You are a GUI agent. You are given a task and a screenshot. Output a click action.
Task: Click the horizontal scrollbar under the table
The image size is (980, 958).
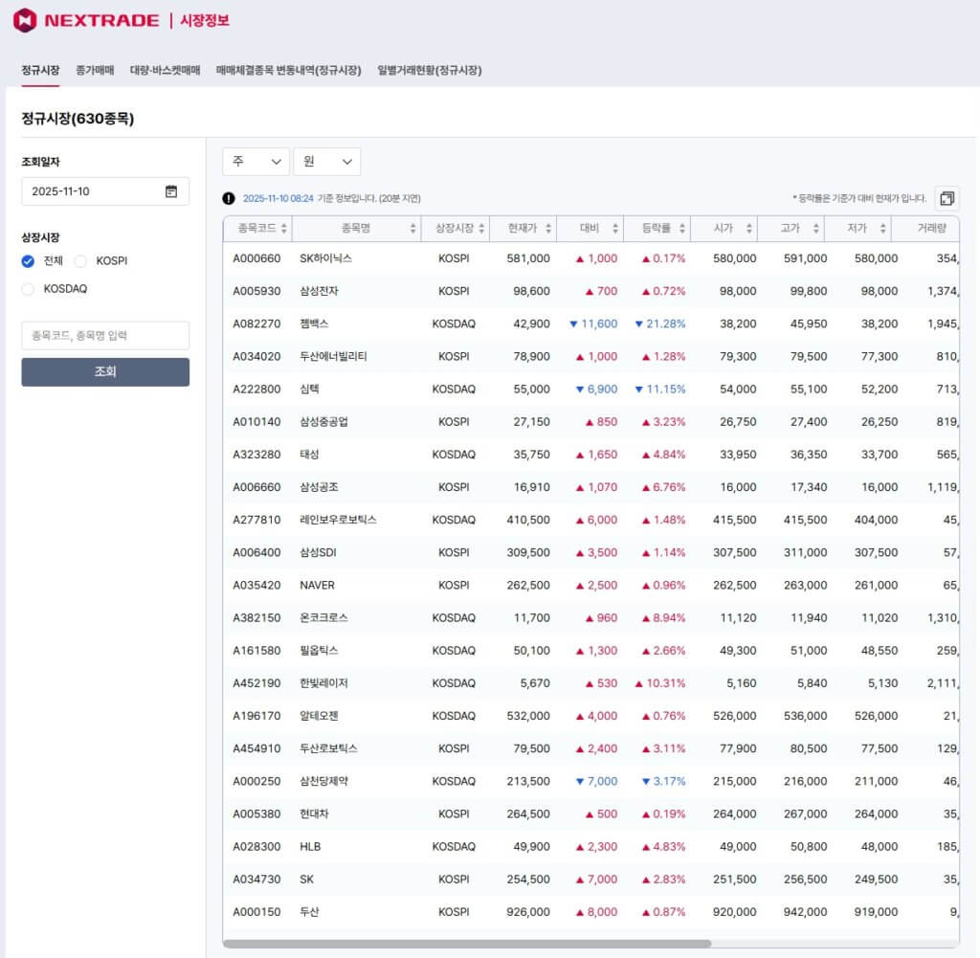click(x=469, y=944)
